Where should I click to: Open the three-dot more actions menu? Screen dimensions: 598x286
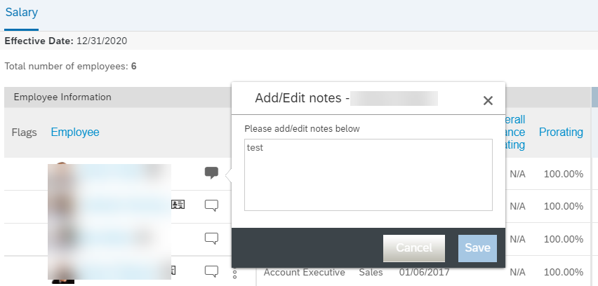tap(235, 274)
